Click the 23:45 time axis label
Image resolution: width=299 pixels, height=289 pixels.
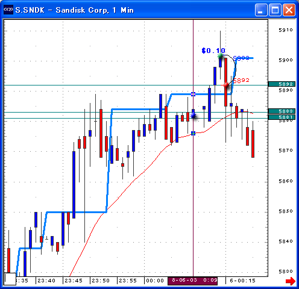pyautogui.click(x=74, y=281)
